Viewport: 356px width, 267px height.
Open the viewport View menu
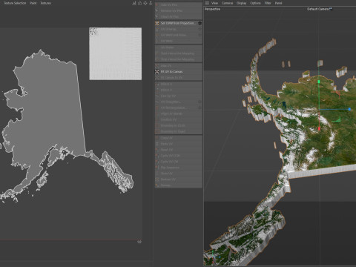pos(214,3)
